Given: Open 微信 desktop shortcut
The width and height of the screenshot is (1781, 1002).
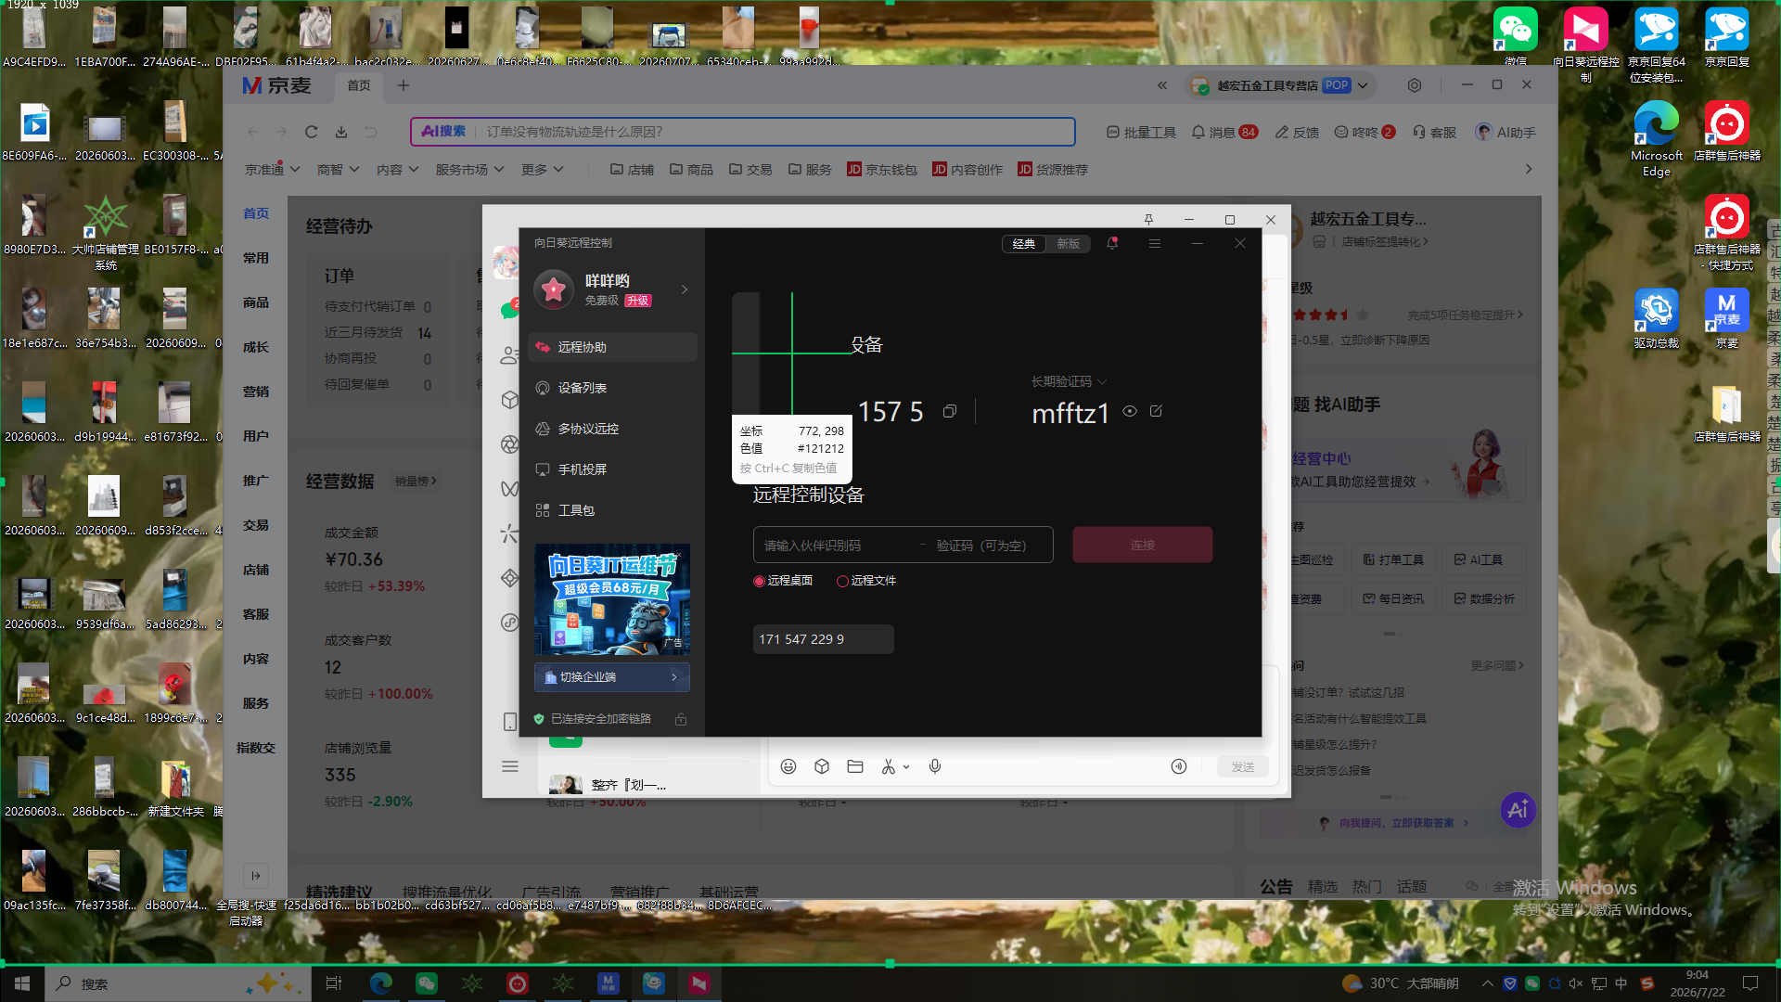Looking at the screenshot, I should coord(1516,38).
